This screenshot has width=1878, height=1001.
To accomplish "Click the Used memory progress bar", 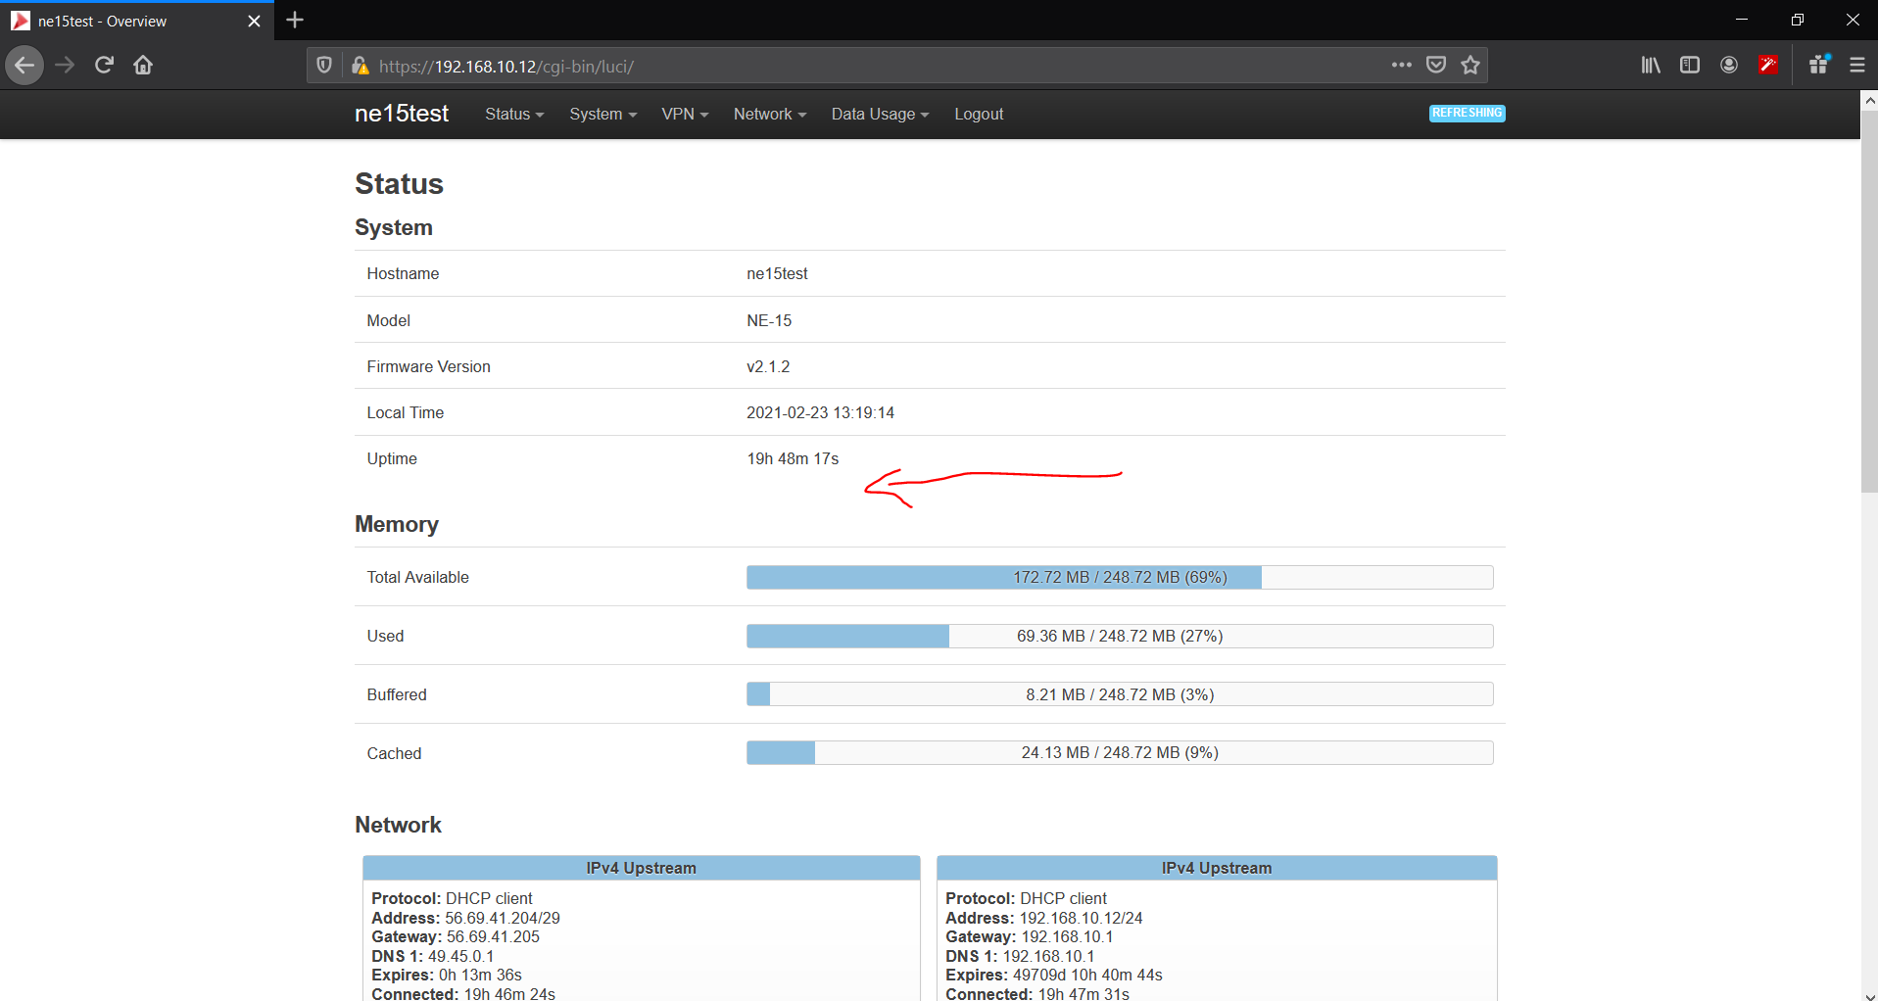I will [1120, 636].
